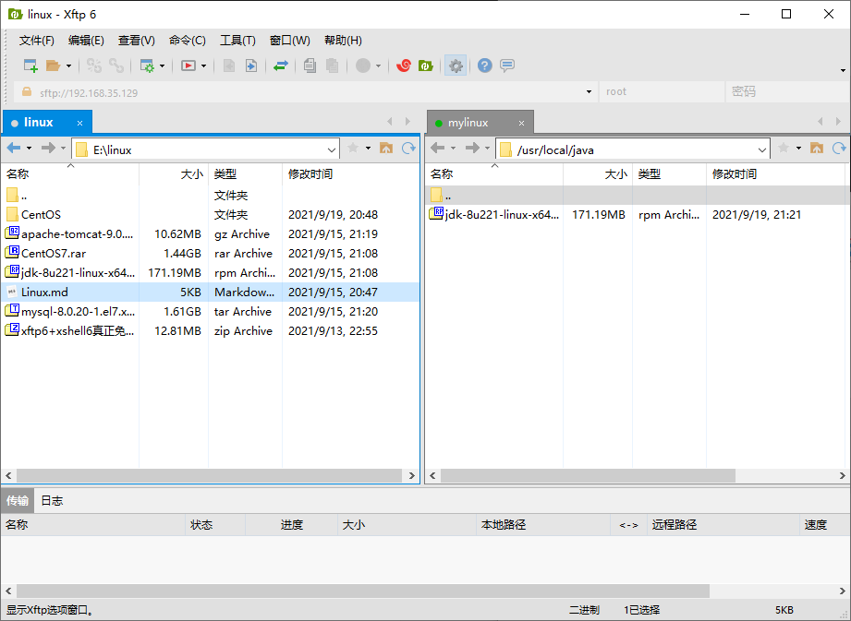Open the 查看(V) menu
This screenshot has width=851, height=621.
pos(136,41)
